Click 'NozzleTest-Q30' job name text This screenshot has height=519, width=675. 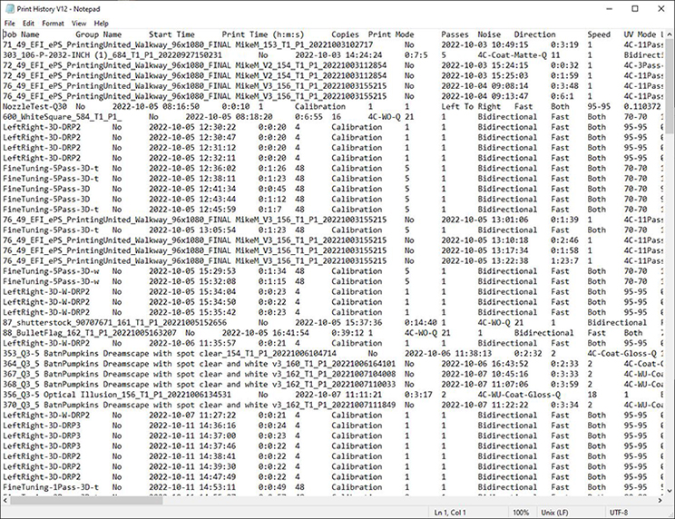pos(34,106)
